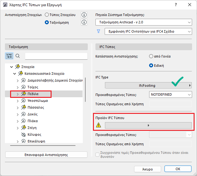Click the classification icon beside Κέλυφος
This screenshot has width=197, height=176.
coord(24,134)
